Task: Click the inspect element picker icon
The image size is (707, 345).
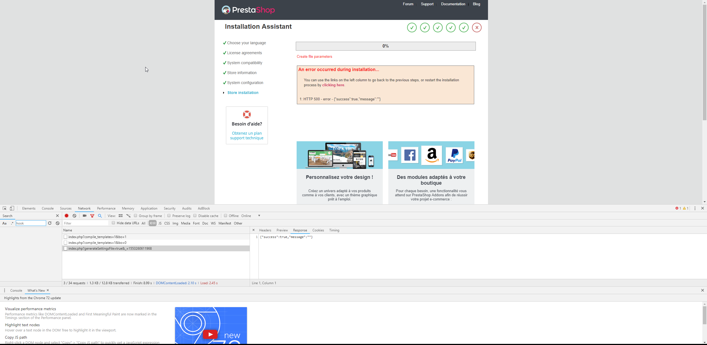Action: click(x=4, y=208)
